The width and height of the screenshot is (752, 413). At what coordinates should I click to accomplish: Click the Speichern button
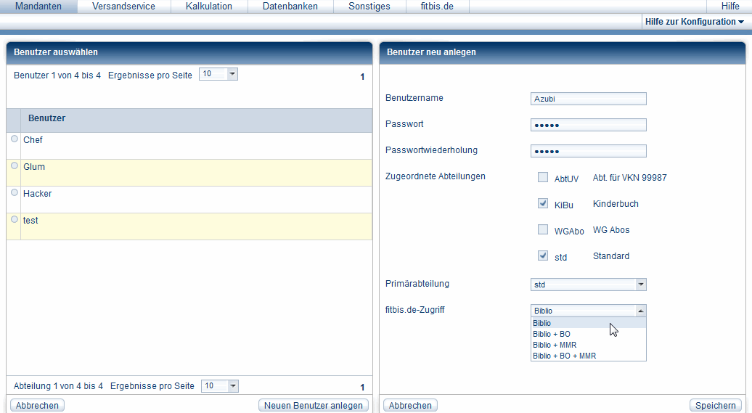[715, 406]
